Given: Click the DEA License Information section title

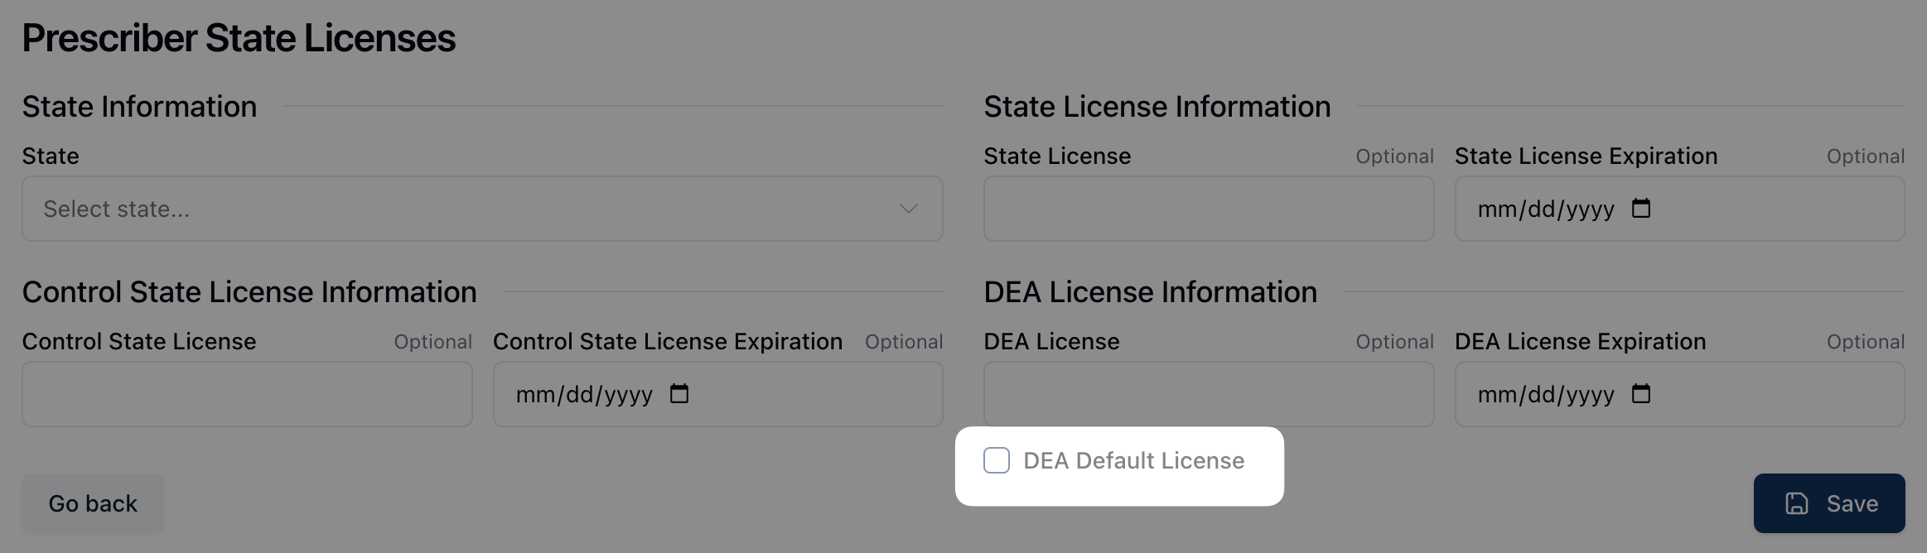Looking at the screenshot, I should (1150, 292).
